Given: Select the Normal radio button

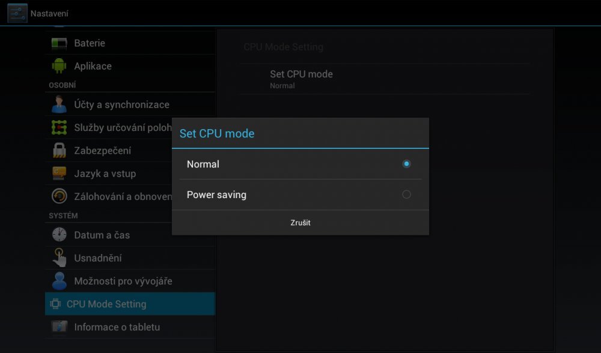Looking at the screenshot, I should pyautogui.click(x=406, y=164).
